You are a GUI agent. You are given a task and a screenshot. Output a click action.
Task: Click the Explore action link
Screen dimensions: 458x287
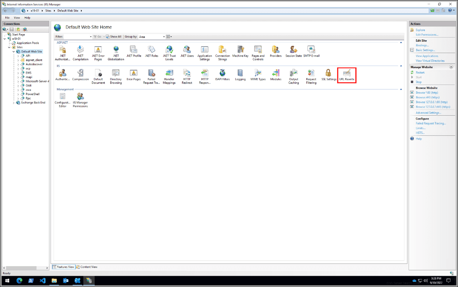click(x=420, y=30)
